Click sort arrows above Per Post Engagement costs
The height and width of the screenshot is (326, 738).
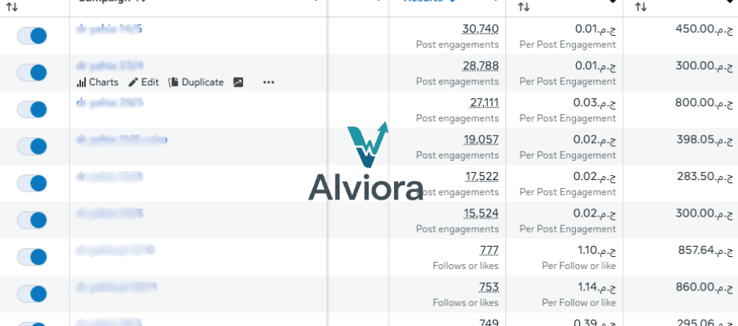(x=523, y=6)
